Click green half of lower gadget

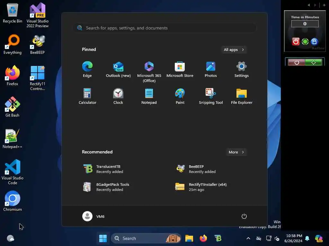[x=314, y=62]
